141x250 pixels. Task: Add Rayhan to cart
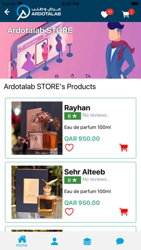coord(123,148)
